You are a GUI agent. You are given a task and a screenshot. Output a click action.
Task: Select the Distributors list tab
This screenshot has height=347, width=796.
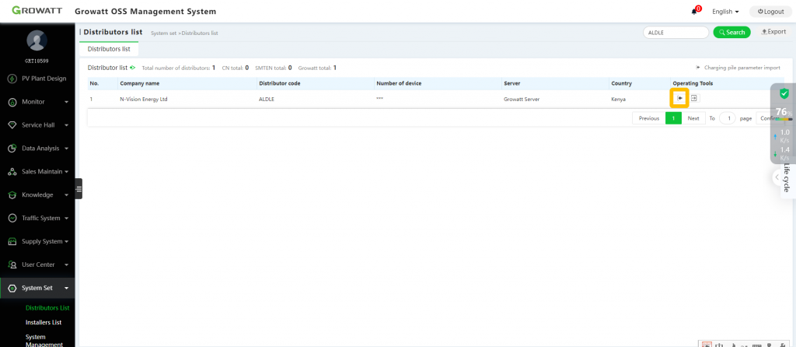[x=109, y=49]
